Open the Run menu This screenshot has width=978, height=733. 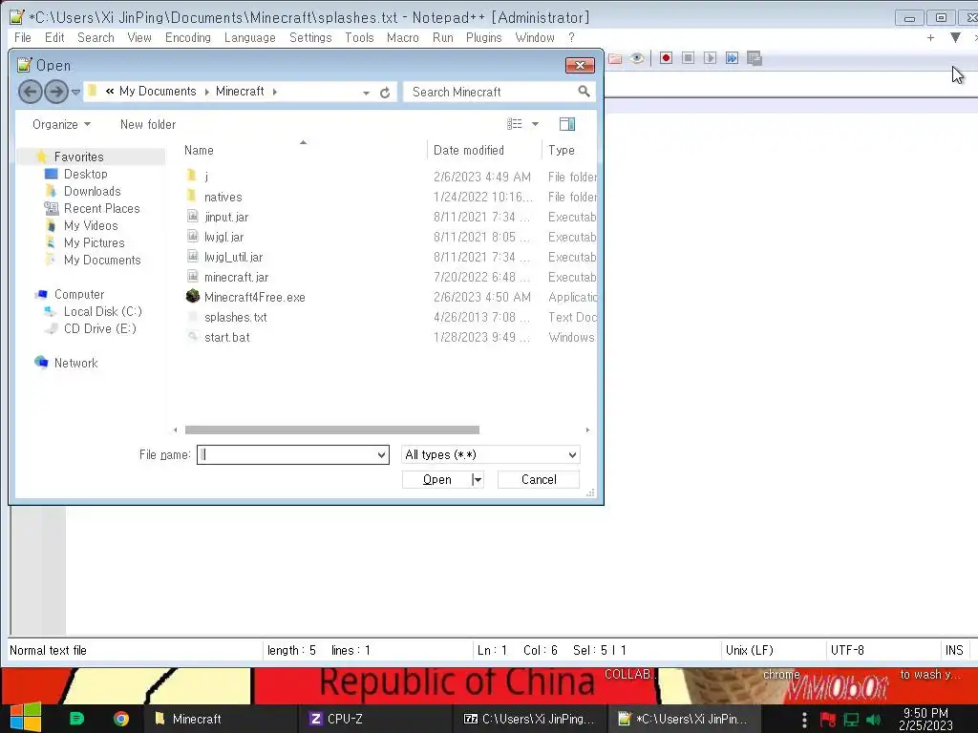pyautogui.click(x=443, y=37)
